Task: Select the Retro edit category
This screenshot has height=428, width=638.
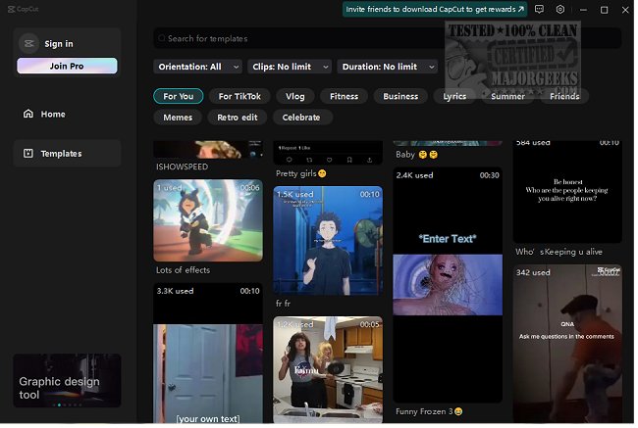Action: (x=239, y=118)
